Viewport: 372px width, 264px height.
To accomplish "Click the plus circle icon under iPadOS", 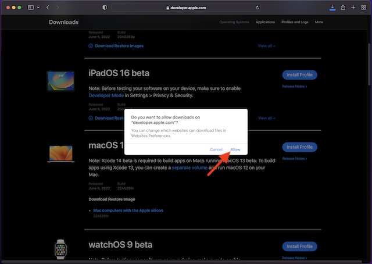I will [x=91, y=118].
